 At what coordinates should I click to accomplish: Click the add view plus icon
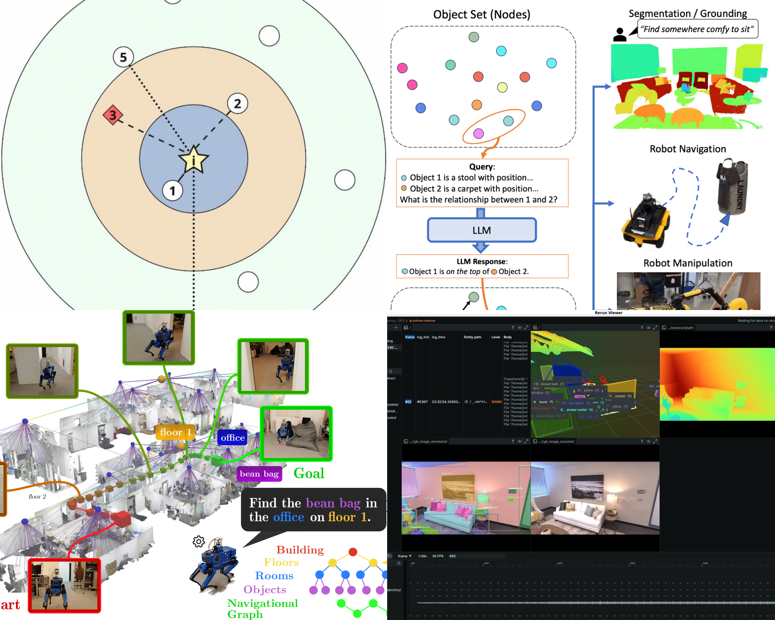point(396,328)
